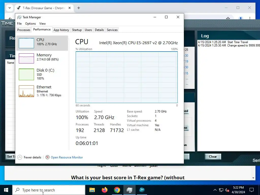Switch to the Processes tab
The width and height of the screenshot is (260, 195).
(x=24, y=30)
